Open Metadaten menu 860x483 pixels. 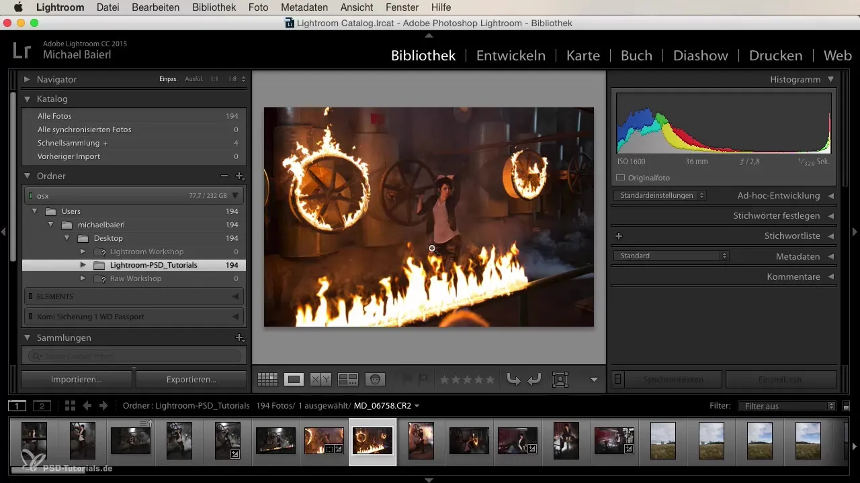point(305,7)
